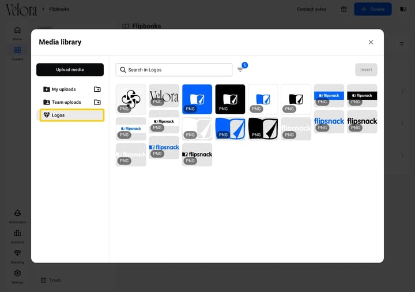Select the knot symbol logo thumbnail
The height and width of the screenshot is (292, 415).
point(131,99)
